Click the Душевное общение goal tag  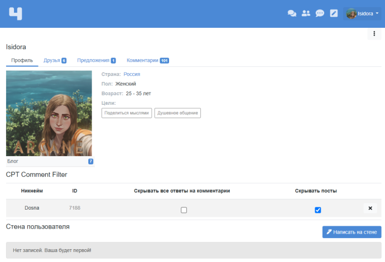[x=177, y=113]
